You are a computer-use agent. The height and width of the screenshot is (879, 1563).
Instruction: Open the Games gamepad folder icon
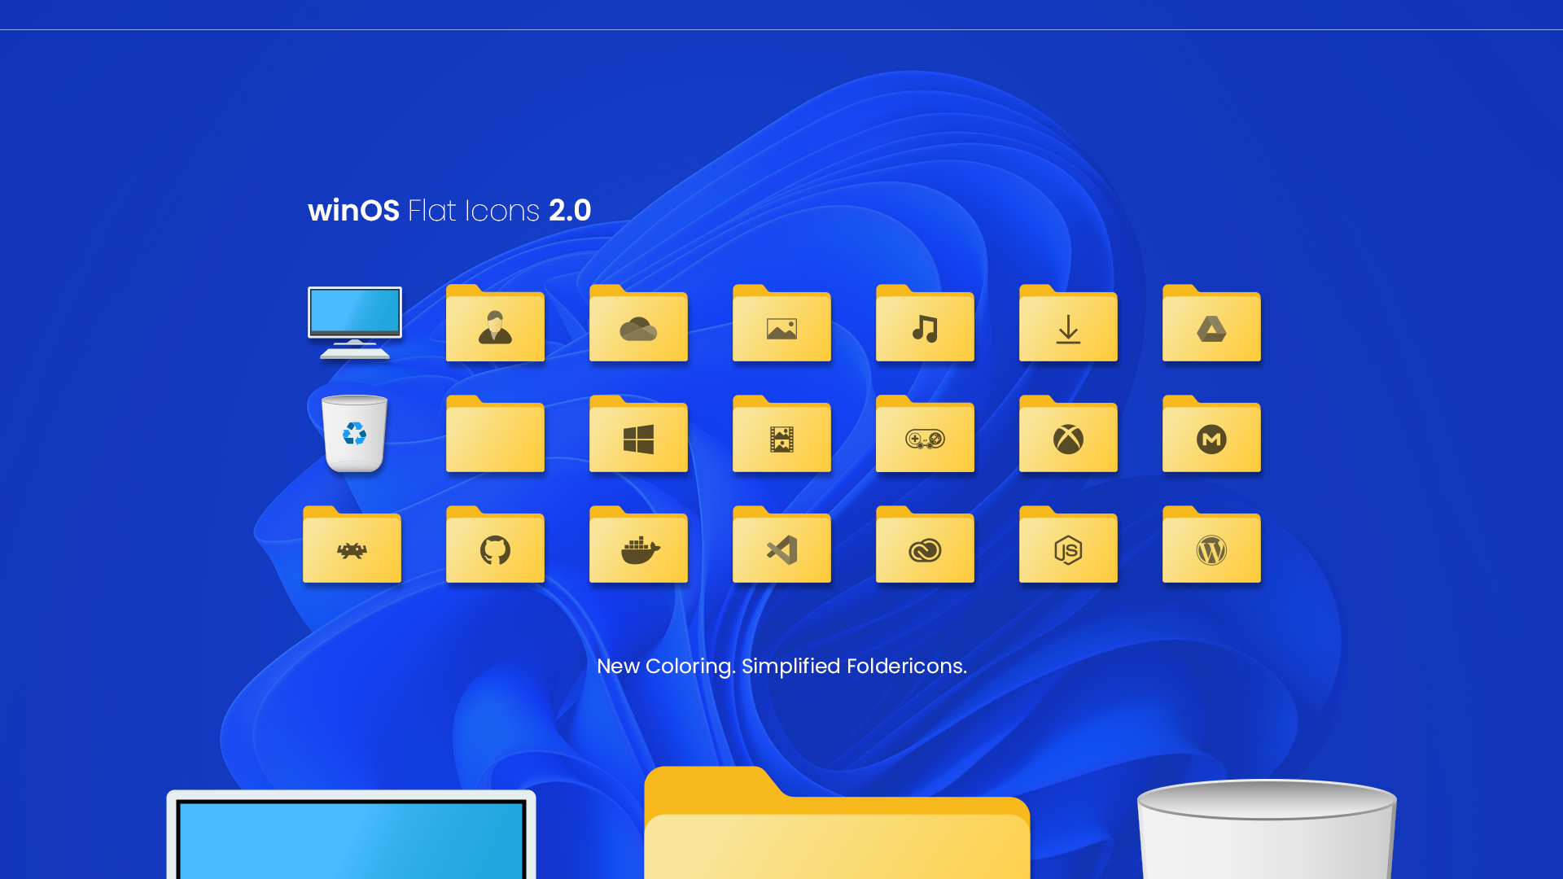pos(925,435)
